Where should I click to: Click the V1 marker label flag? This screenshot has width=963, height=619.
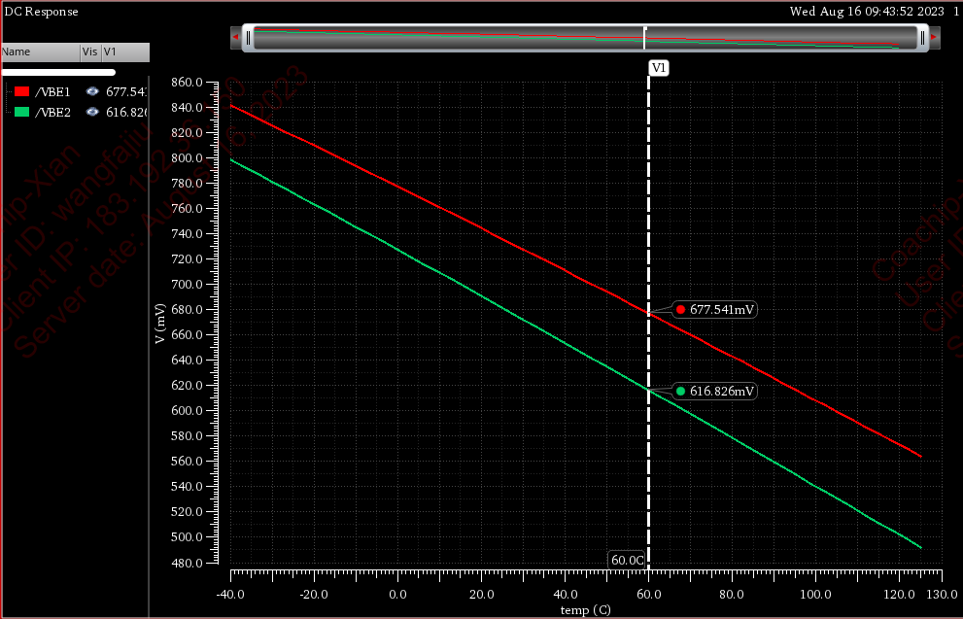(659, 68)
